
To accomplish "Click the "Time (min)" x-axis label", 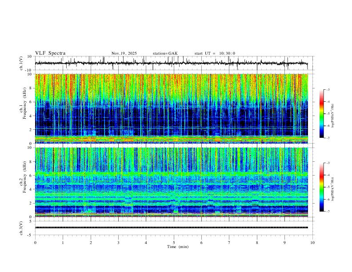I will coord(178,247).
